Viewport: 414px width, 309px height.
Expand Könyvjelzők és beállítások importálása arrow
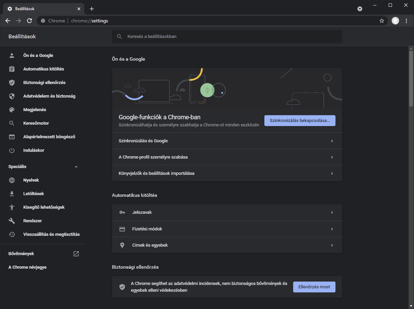pyautogui.click(x=332, y=173)
